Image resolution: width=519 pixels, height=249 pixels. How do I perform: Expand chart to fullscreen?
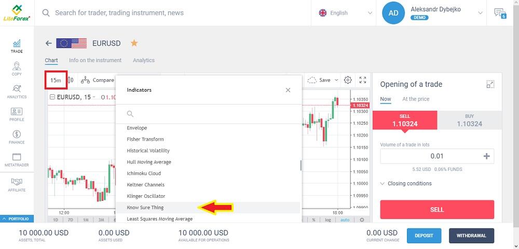tap(363, 80)
